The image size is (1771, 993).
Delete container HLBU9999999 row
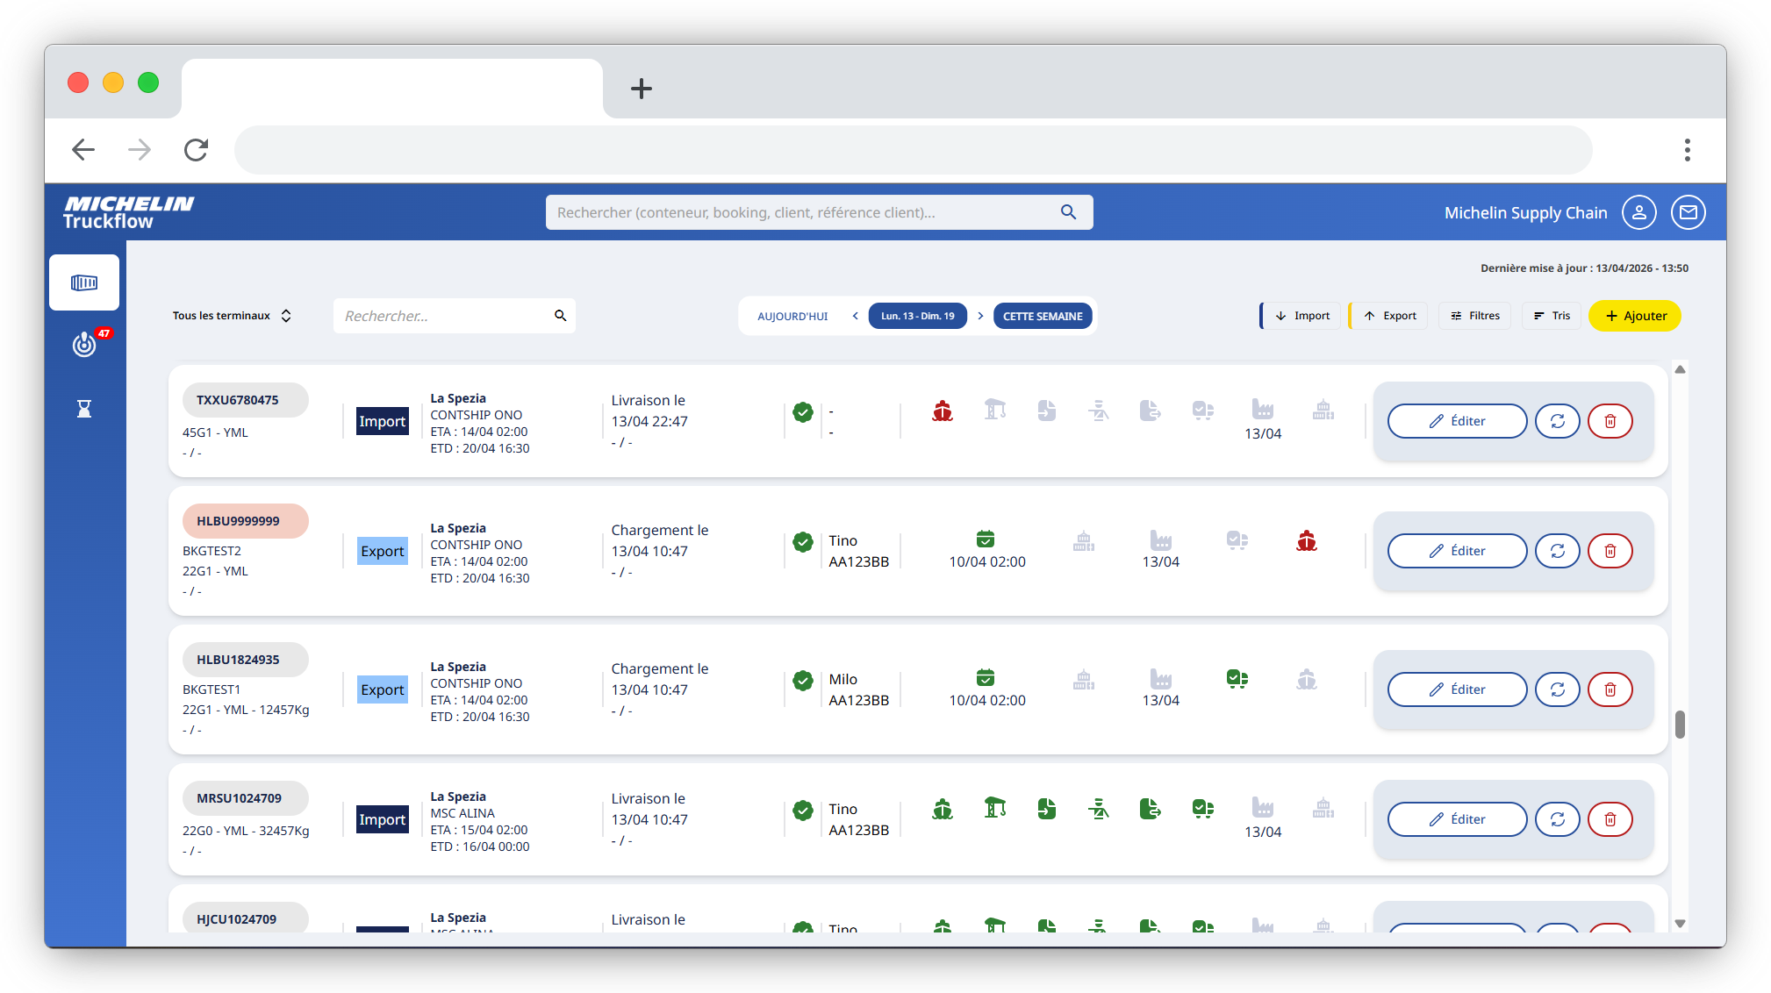click(x=1610, y=551)
